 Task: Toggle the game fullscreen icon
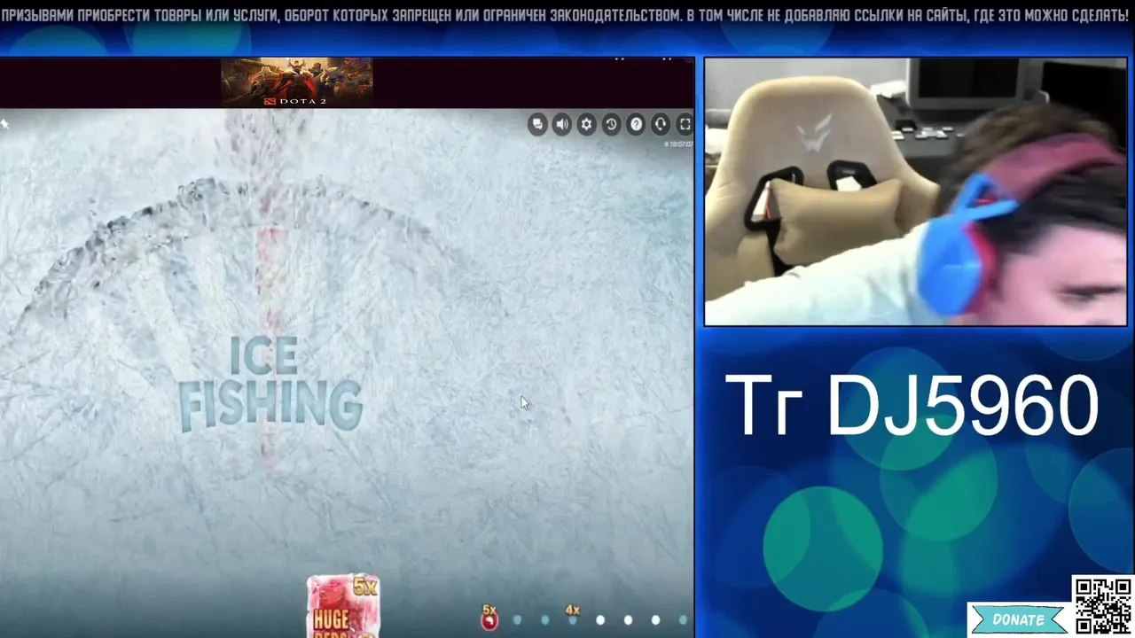pos(685,125)
